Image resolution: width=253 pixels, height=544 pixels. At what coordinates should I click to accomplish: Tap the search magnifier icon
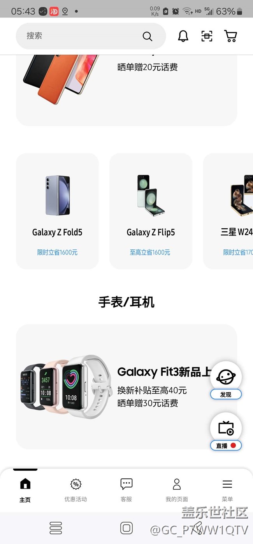(147, 36)
